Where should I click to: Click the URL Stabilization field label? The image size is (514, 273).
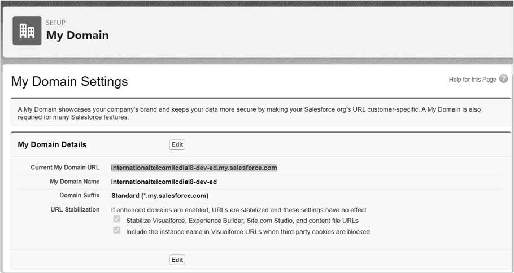coord(75,209)
